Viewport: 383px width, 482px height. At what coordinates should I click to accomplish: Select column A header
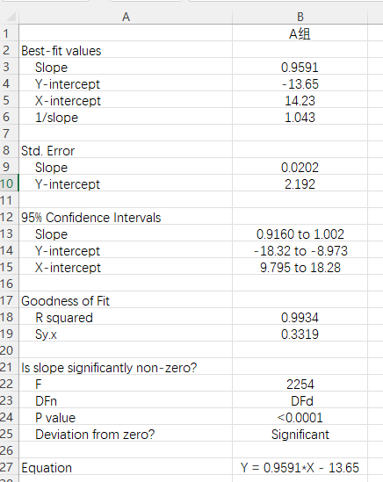(126, 17)
